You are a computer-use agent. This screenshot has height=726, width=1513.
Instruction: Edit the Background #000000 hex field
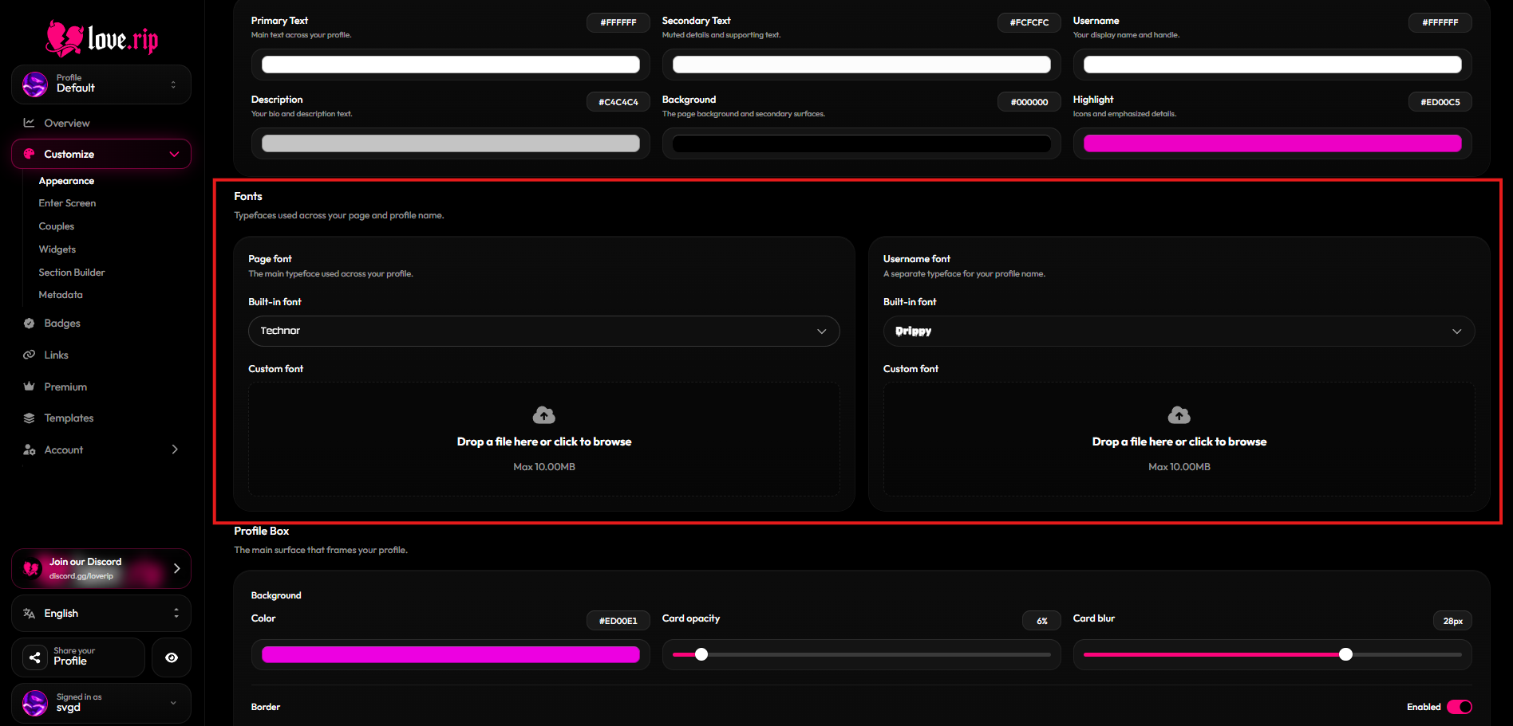(x=1029, y=102)
